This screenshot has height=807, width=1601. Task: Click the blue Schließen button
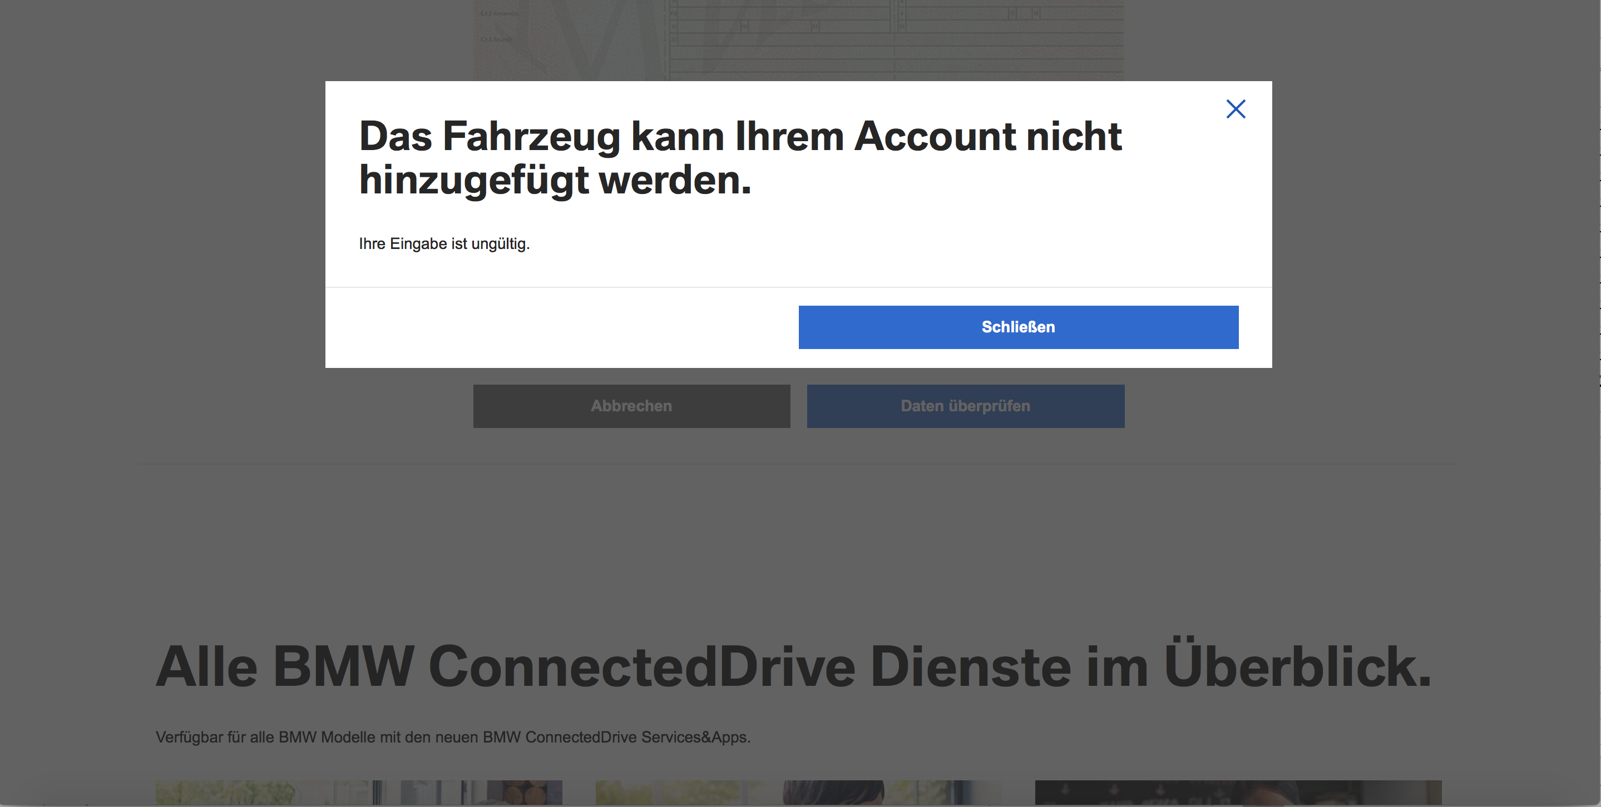pos(1018,327)
